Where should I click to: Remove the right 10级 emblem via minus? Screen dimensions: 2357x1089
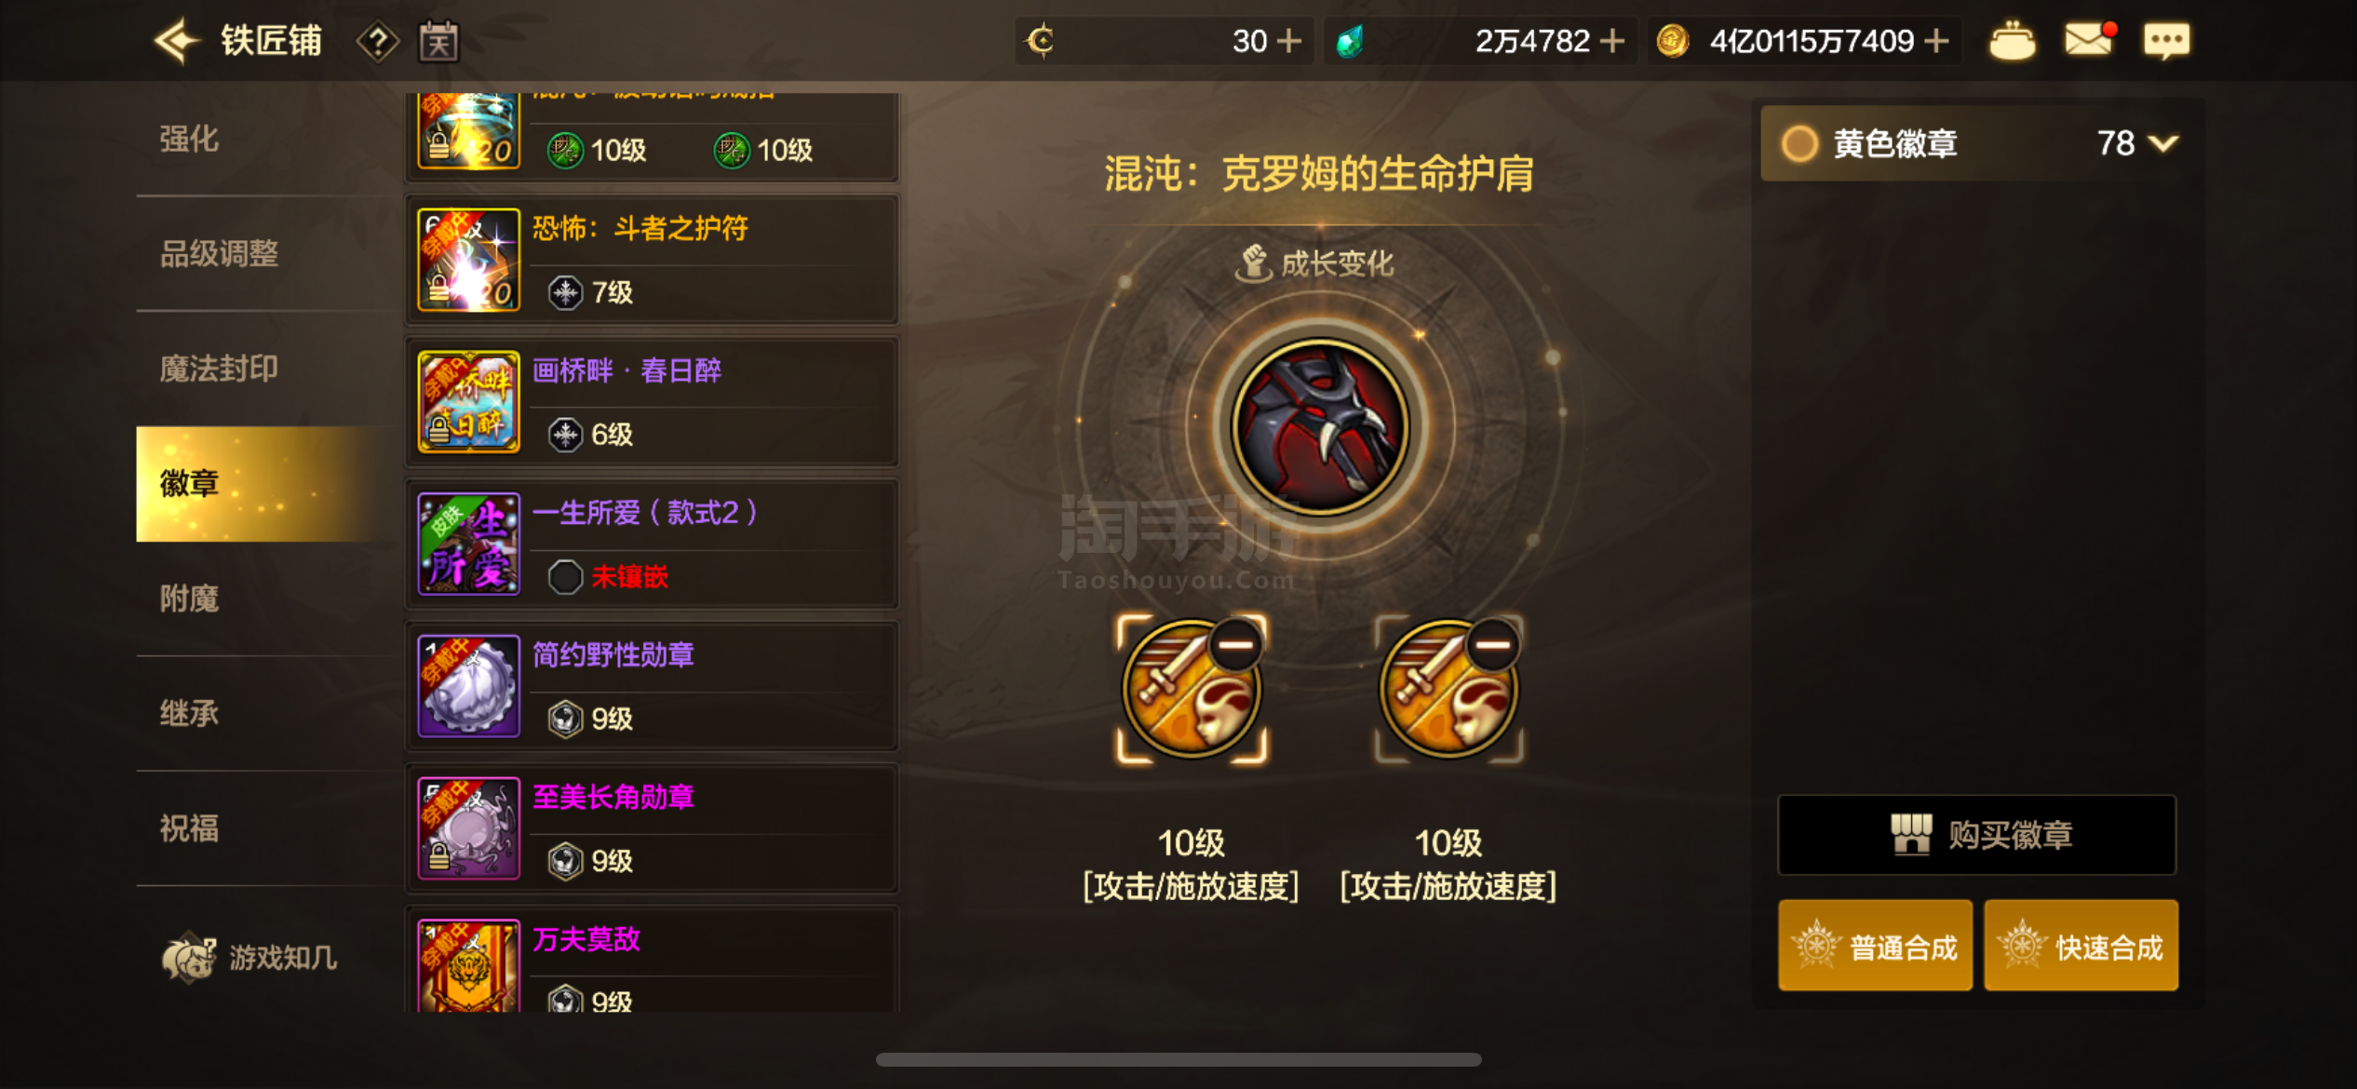click(1493, 645)
